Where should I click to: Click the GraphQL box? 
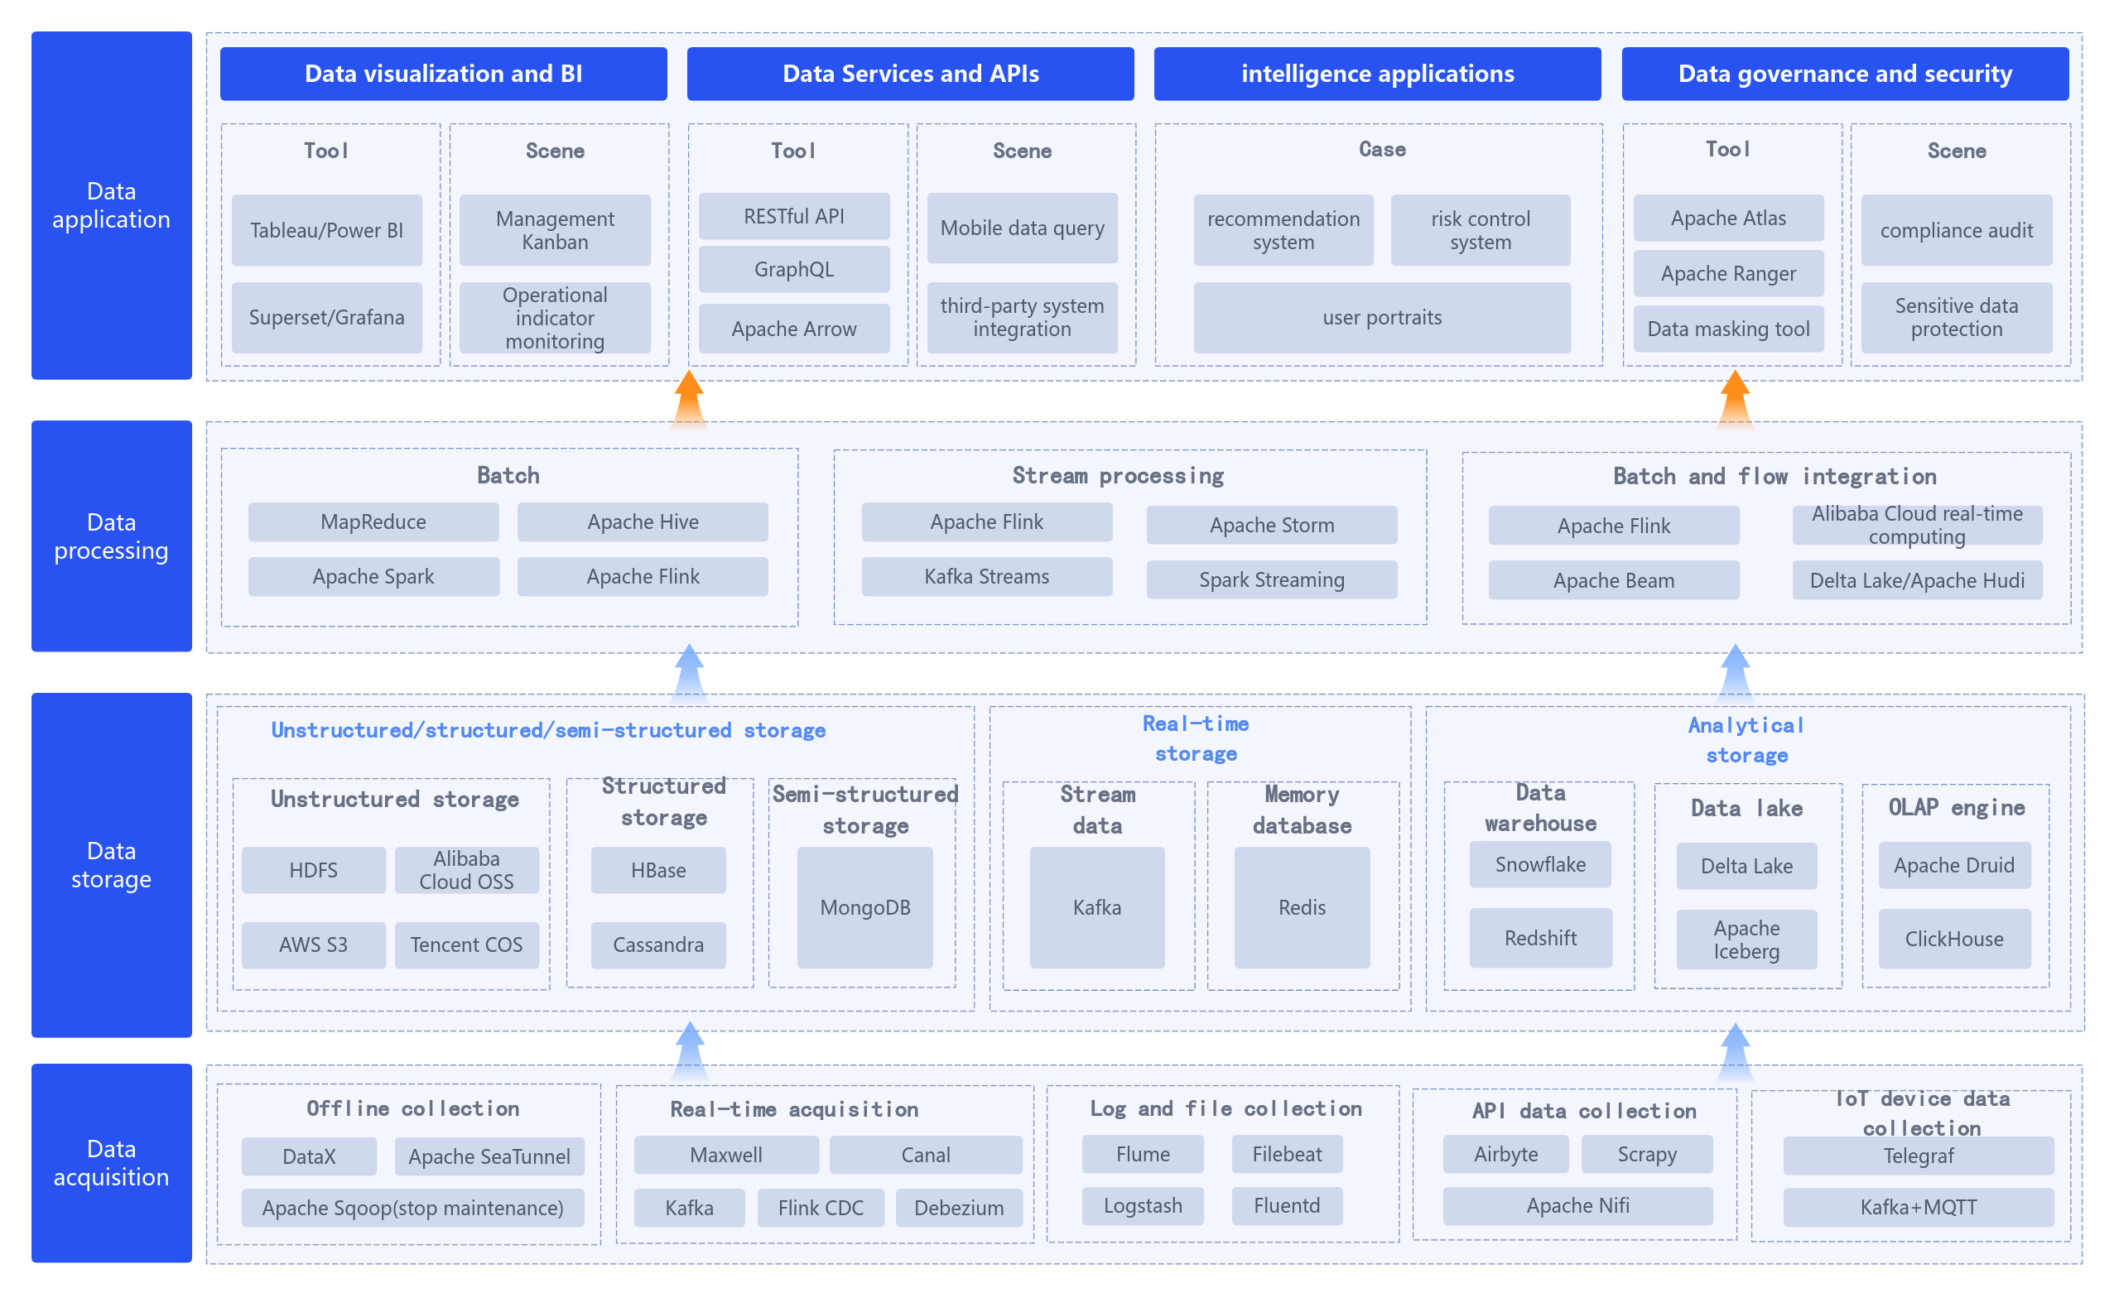[x=793, y=269]
